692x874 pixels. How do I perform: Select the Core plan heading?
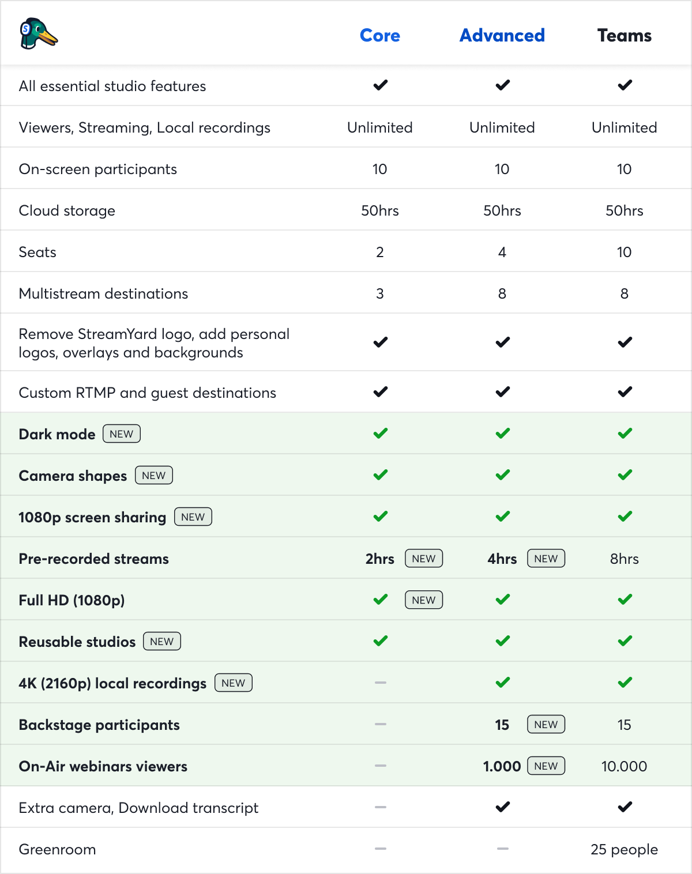[380, 36]
